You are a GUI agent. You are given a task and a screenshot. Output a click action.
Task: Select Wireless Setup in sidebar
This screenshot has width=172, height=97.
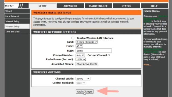point(17,26)
